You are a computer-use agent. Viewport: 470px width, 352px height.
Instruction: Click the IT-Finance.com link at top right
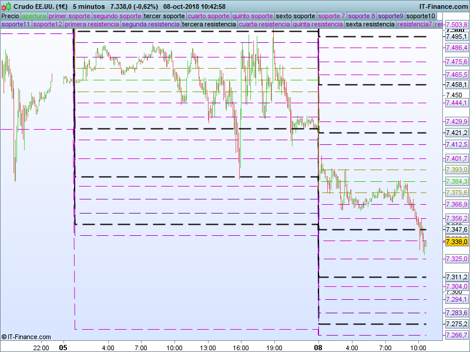pyautogui.click(x=444, y=6)
